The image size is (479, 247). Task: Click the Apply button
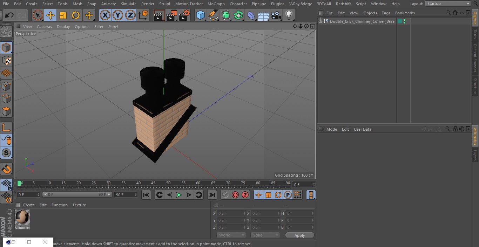[x=299, y=235]
